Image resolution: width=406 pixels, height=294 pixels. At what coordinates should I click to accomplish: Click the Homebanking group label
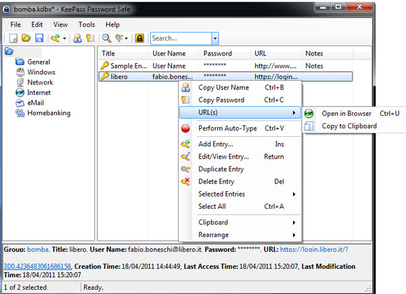pos(49,113)
